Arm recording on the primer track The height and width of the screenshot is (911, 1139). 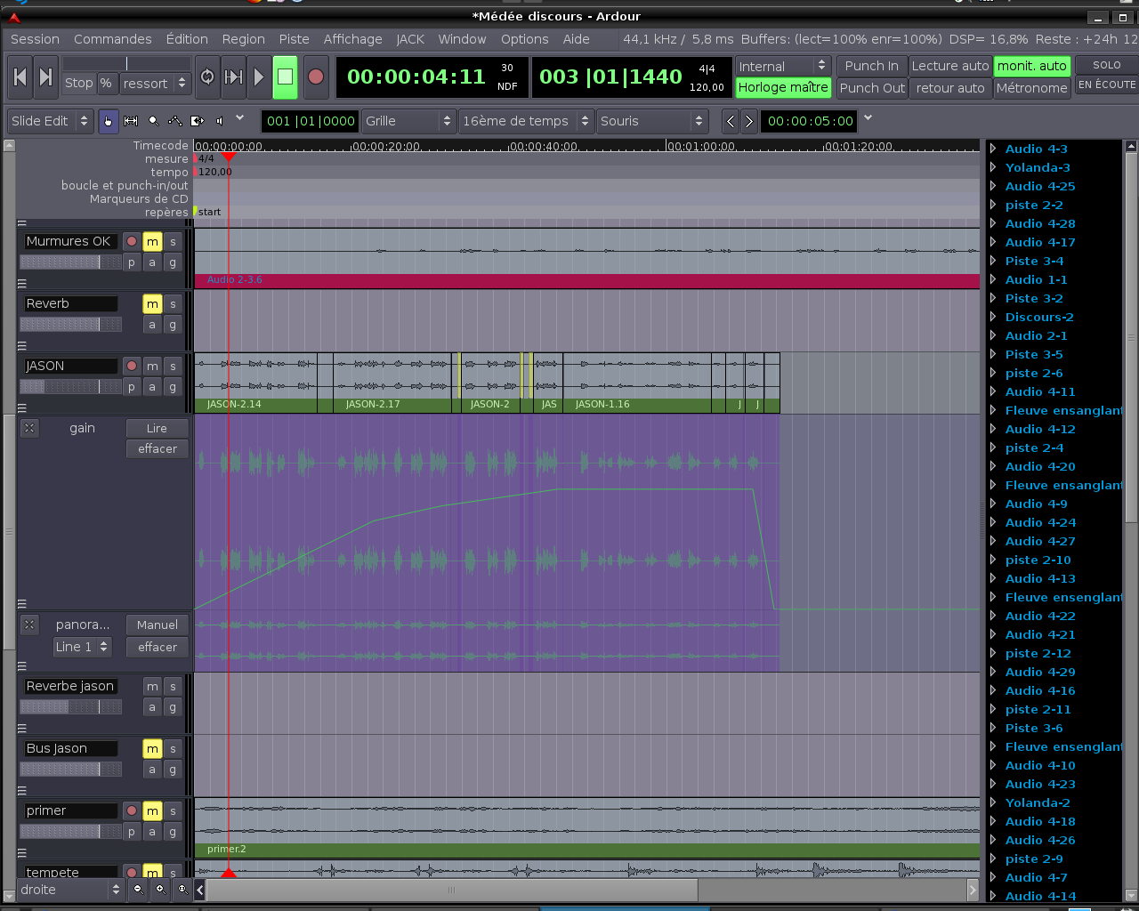pyautogui.click(x=132, y=811)
